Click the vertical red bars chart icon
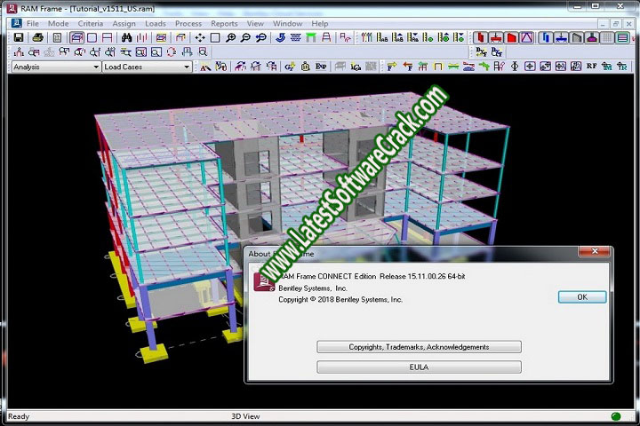Viewport: 640px width, 426px height. click(x=142, y=38)
